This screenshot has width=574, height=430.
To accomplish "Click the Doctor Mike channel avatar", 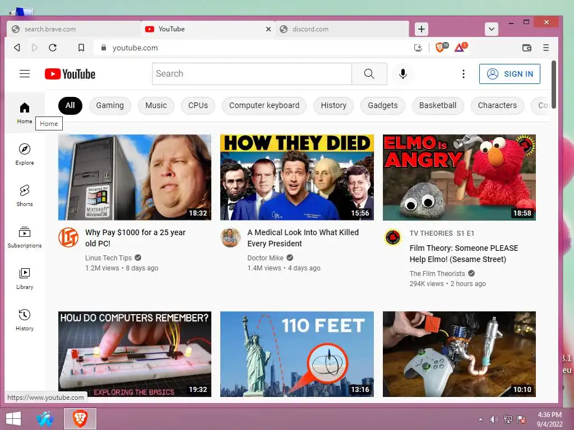I will coord(230,237).
